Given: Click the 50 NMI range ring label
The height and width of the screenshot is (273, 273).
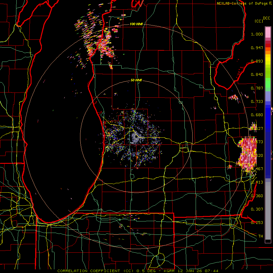Looking at the screenshot, I should [136, 80].
